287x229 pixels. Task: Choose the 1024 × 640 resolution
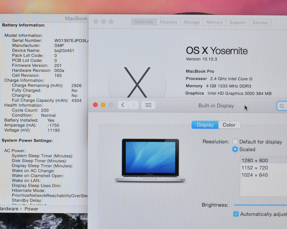point(264,175)
